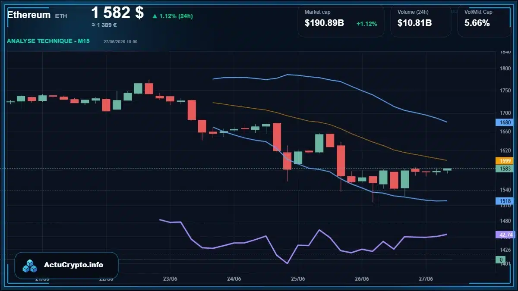
Task: Click the Vol/Mkt Cap label
Action: [x=478, y=12]
